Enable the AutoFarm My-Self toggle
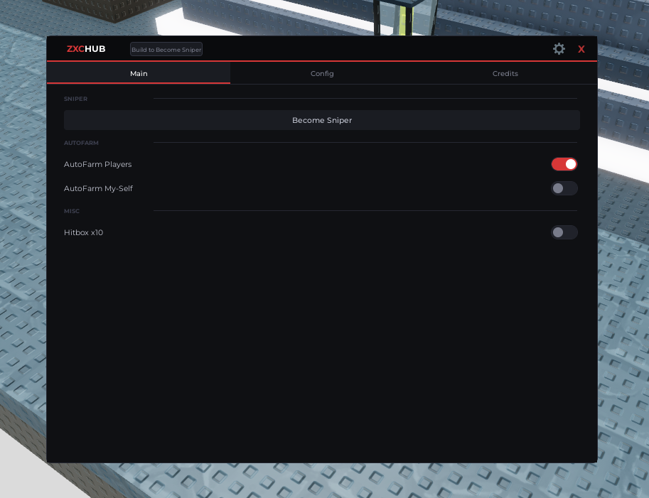 pos(564,188)
